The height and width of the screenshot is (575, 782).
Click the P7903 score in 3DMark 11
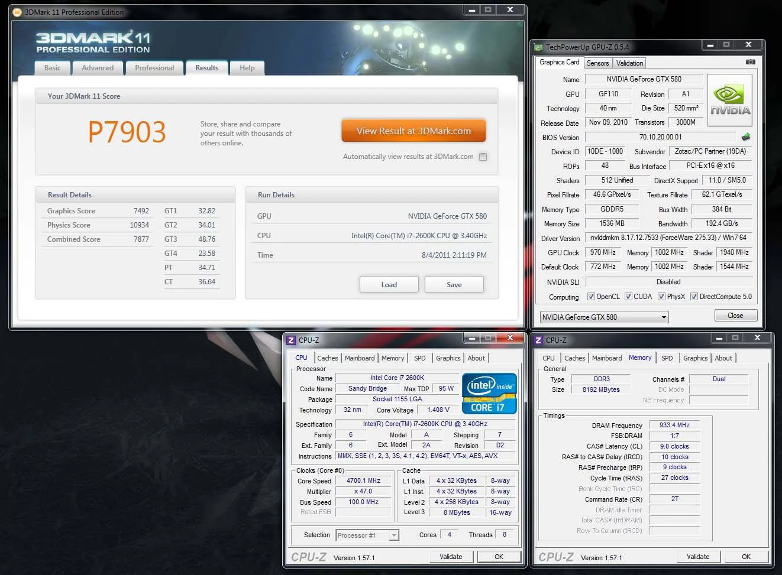pyautogui.click(x=127, y=132)
